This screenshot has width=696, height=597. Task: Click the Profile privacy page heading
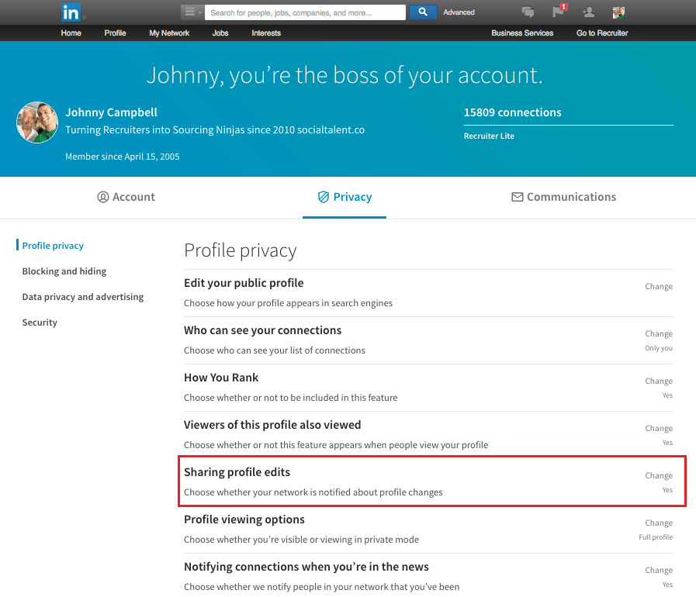[x=240, y=250]
